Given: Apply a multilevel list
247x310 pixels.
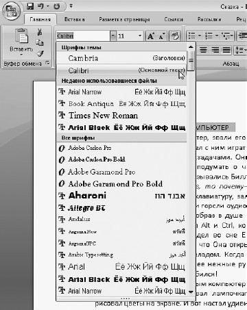Looking at the screenshot, I should point(226,36).
